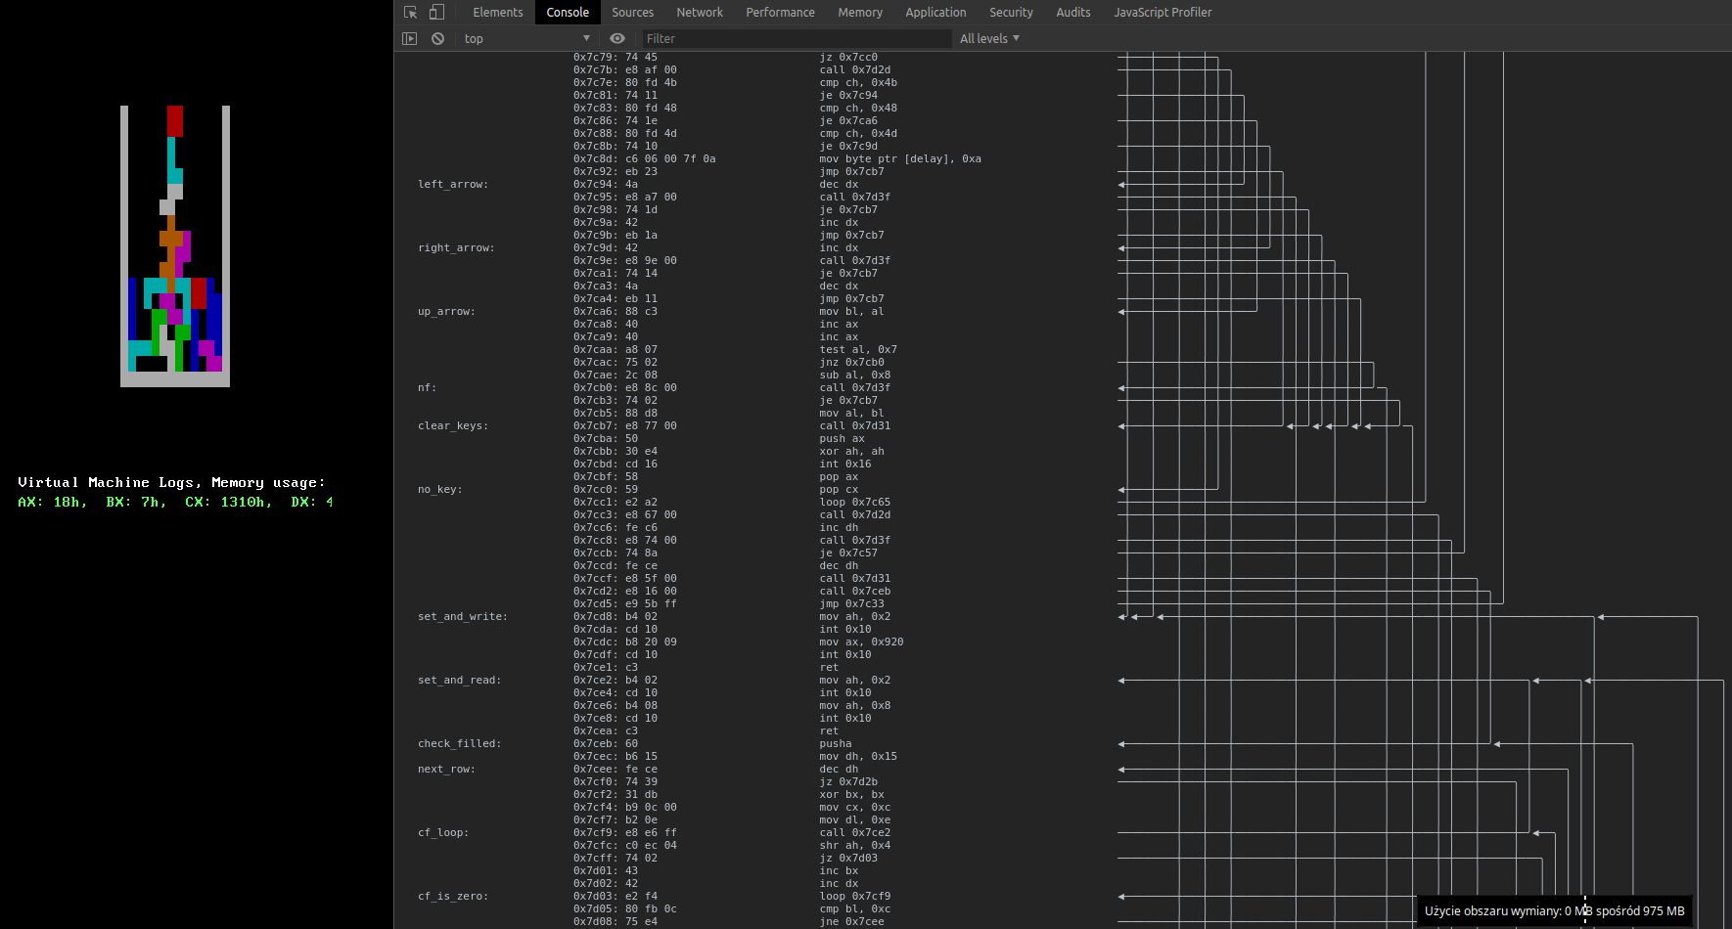The height and width of the screenshot is (929, 1732).
Task: Click the 'left_arrow:' label in console output
Action: 453,185
